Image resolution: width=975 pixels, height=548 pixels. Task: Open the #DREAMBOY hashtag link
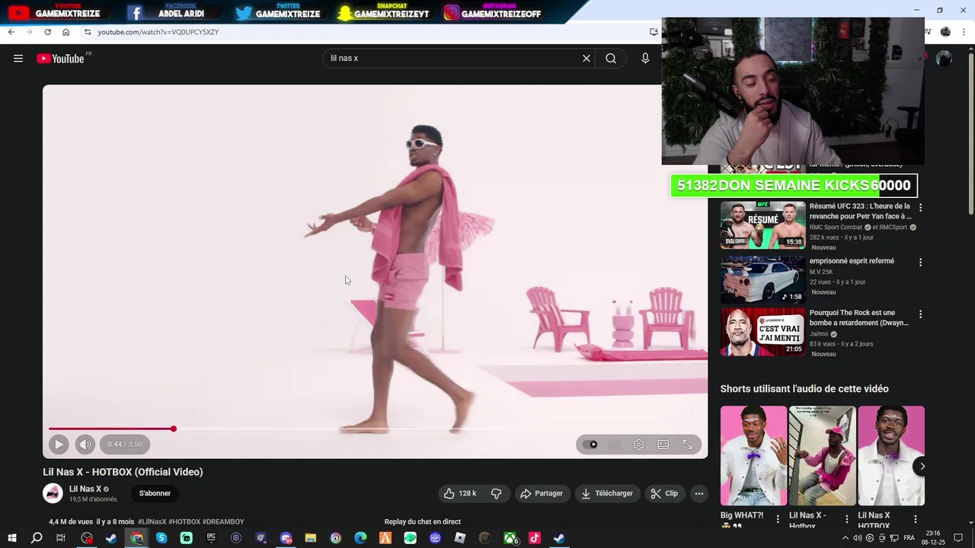click(x=223, y=522)
